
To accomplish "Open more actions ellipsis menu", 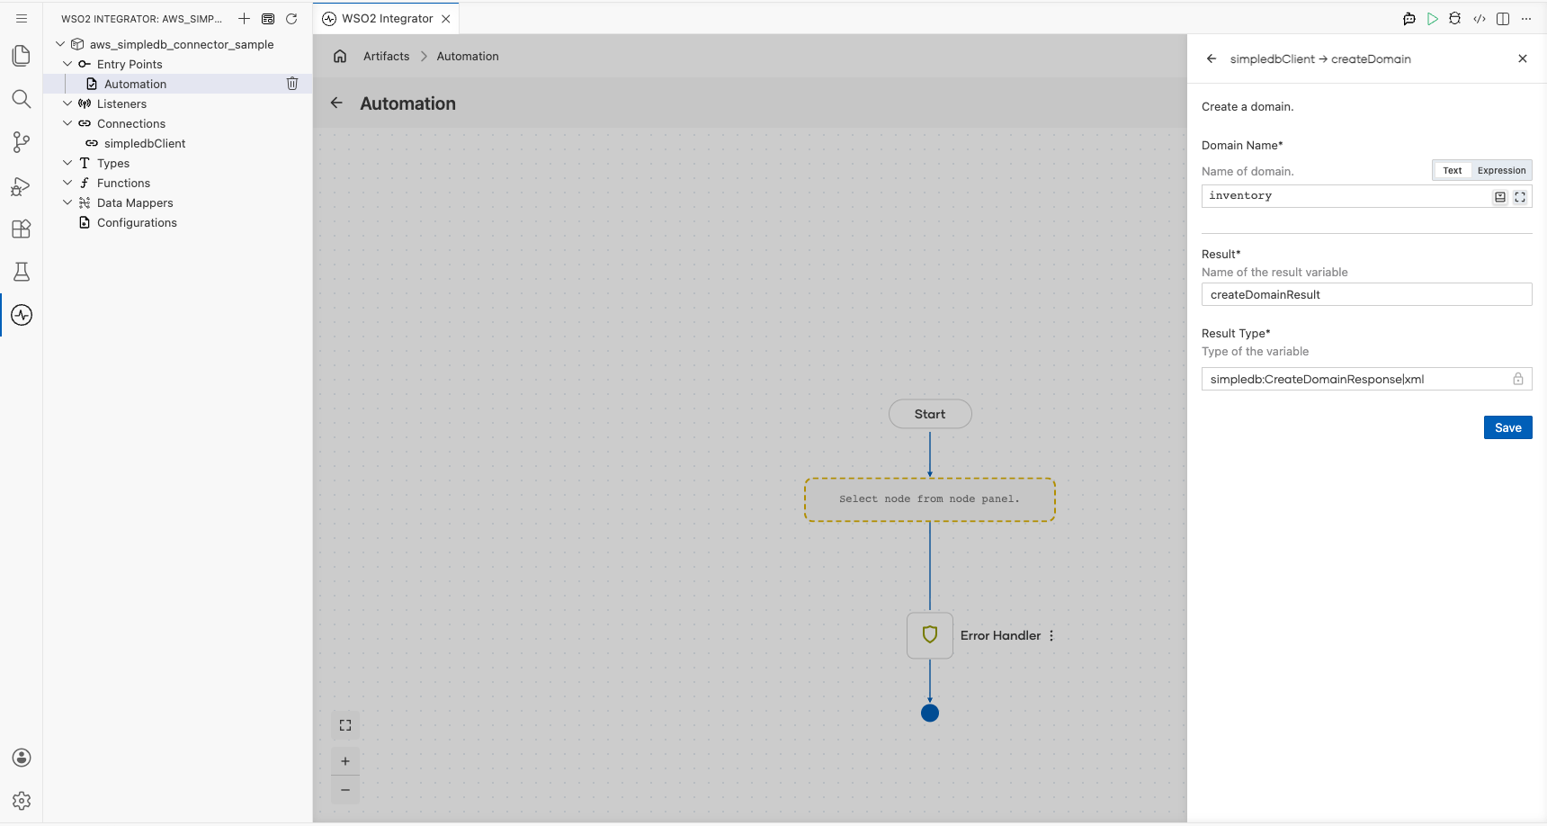I will 1526,18.
